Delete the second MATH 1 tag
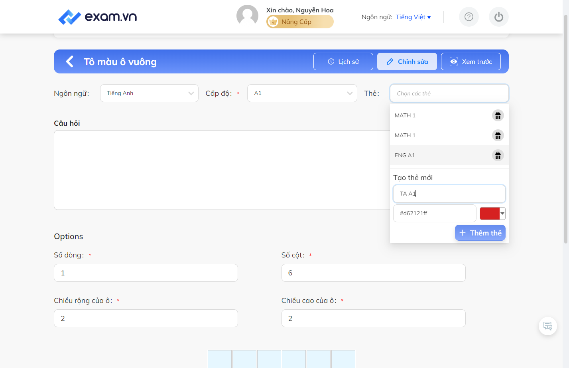This screenshot has height=368, width=569. (x=498, y=135)
